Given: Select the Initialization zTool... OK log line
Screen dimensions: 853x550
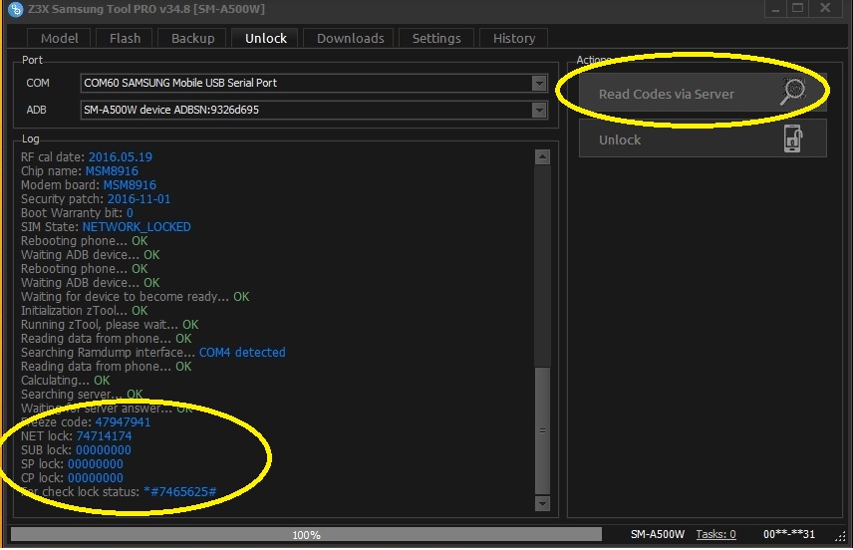Looking at the screenshot, I should [x=85, y=310].
